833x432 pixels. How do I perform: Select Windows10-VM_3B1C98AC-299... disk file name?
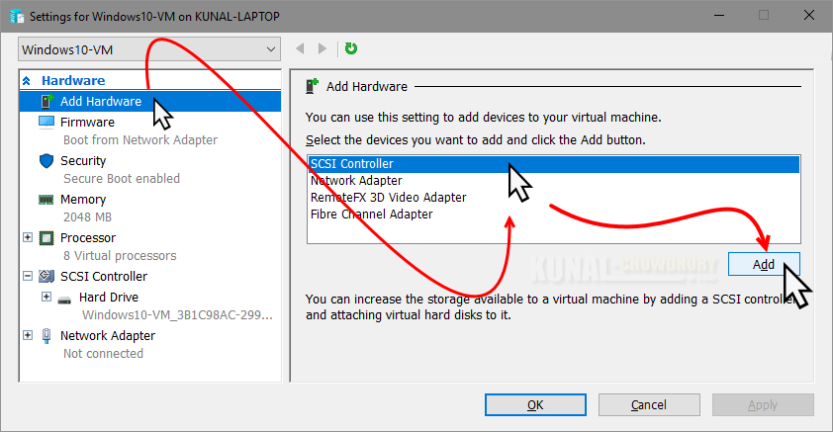(x=177, y=315)
